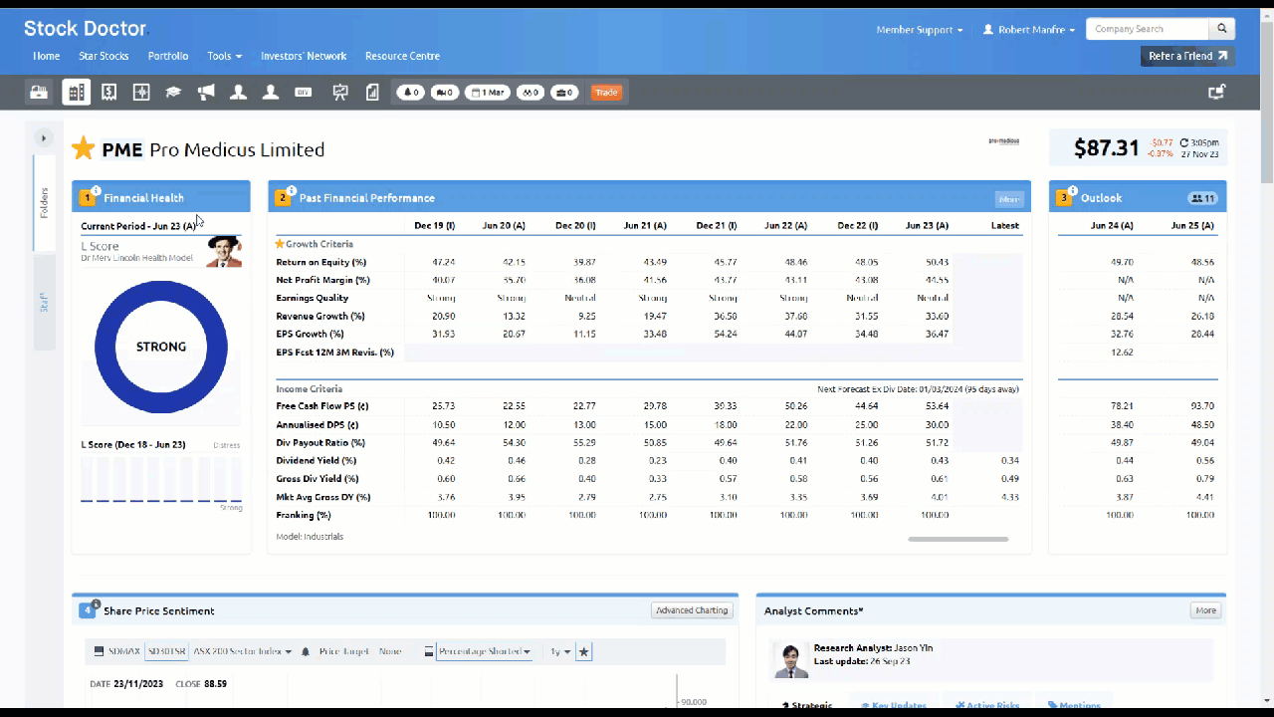Click More in Past Financial Performance
Viewport: 1274px width, 717px height.
[1009, 199]
